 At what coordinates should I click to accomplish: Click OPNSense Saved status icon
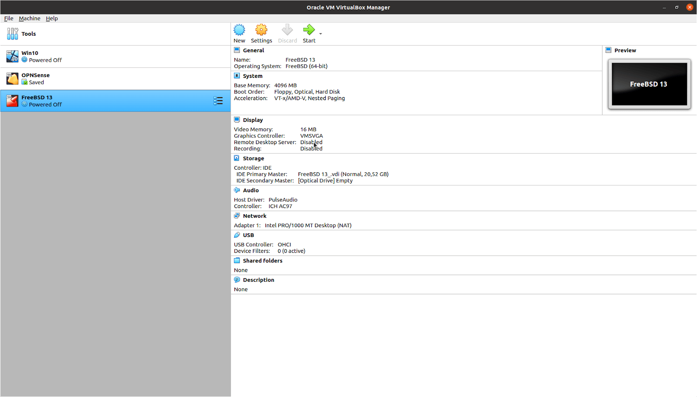(x=24, y=82)
